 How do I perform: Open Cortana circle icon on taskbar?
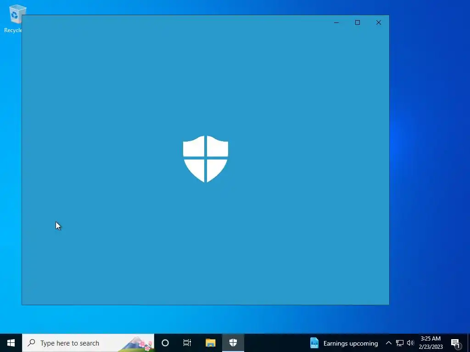point(165,343)
